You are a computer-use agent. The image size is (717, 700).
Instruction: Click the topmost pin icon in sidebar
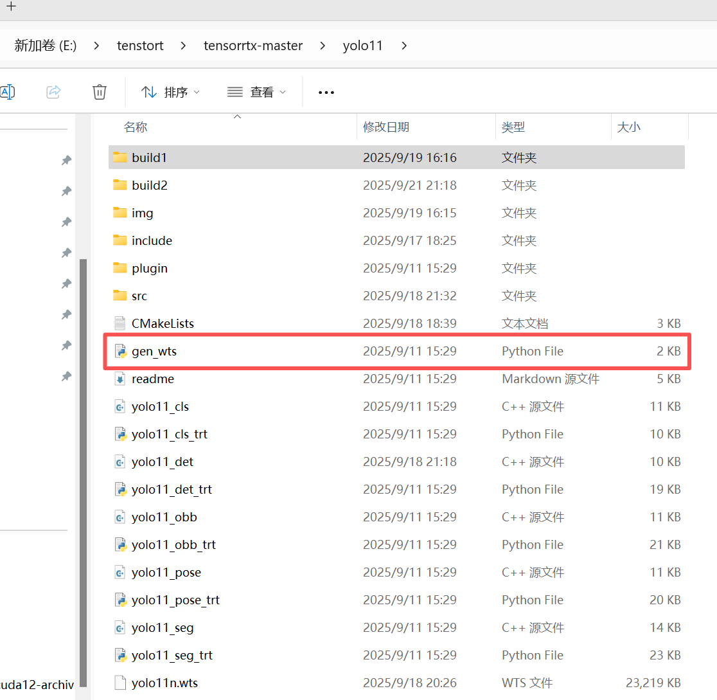pos(67,160)
